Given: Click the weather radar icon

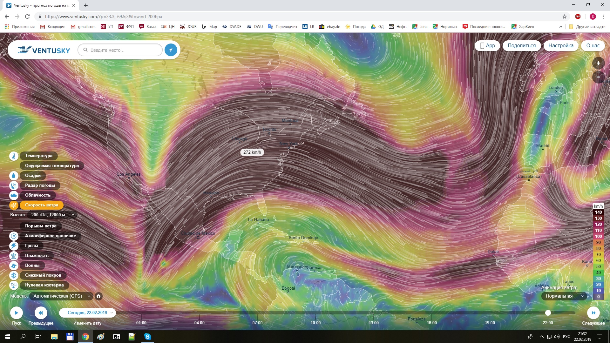Looking at the screenshot, I should tap(14, 185).
